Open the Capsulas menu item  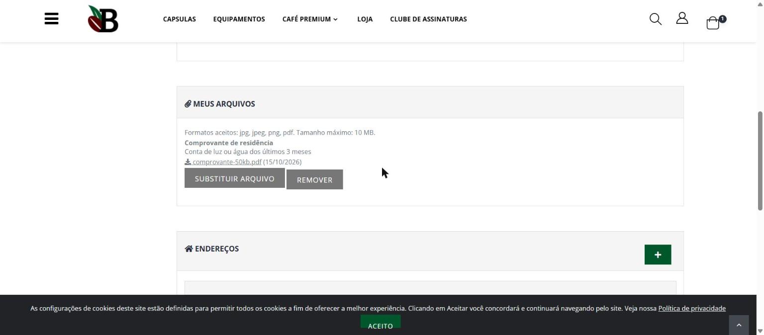tap(180, 19)
